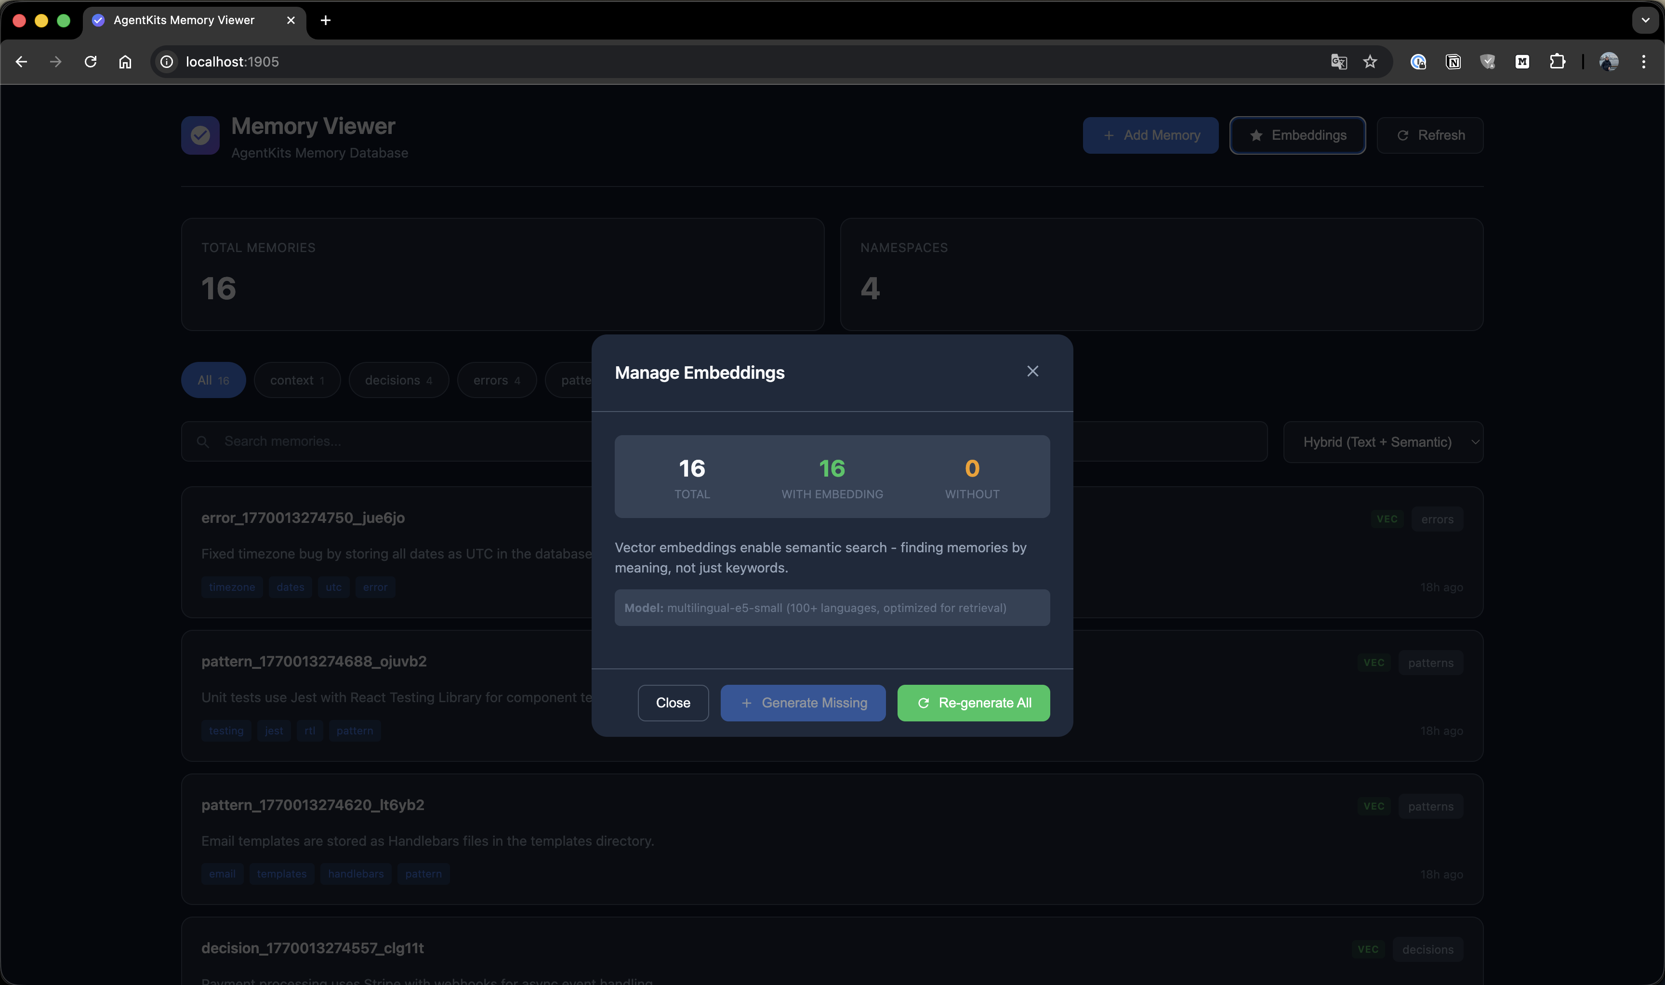Select the All 16 filter pill
The width and height of the screenshot is (1665, 985).
[x=213, y=380]
